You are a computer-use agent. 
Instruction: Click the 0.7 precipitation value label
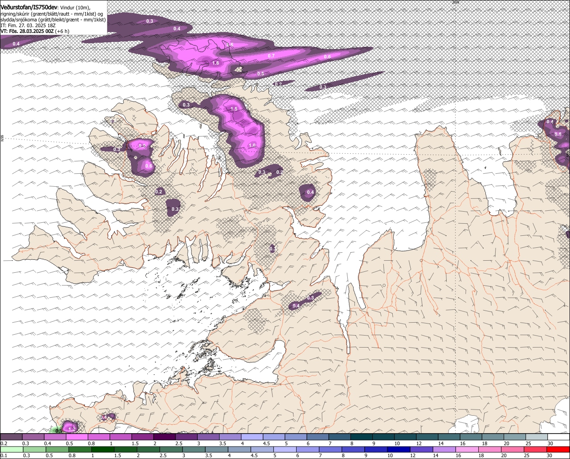pyautogui.click(x=271, y=56)
